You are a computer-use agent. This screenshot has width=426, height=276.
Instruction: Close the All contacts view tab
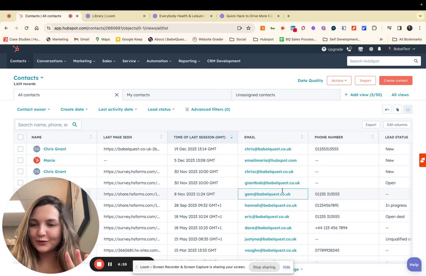(117, 95)
